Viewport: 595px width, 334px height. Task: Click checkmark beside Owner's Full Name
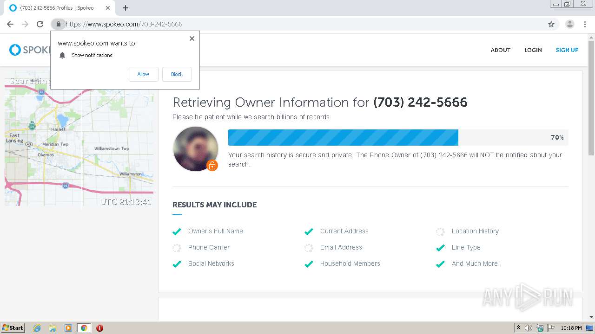[177, 231]
